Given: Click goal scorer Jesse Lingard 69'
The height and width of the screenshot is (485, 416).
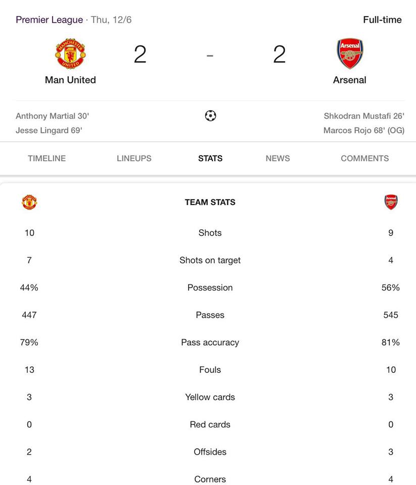Looking at the screenshot, I should 49,130.
